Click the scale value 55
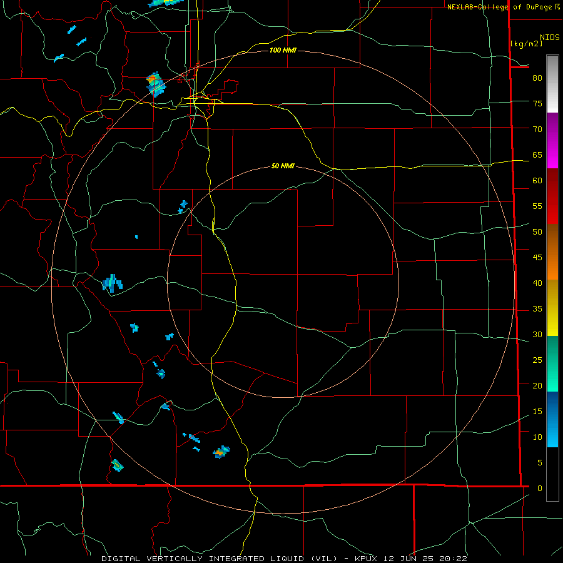The image size is (563, 563). coord(537,206)
